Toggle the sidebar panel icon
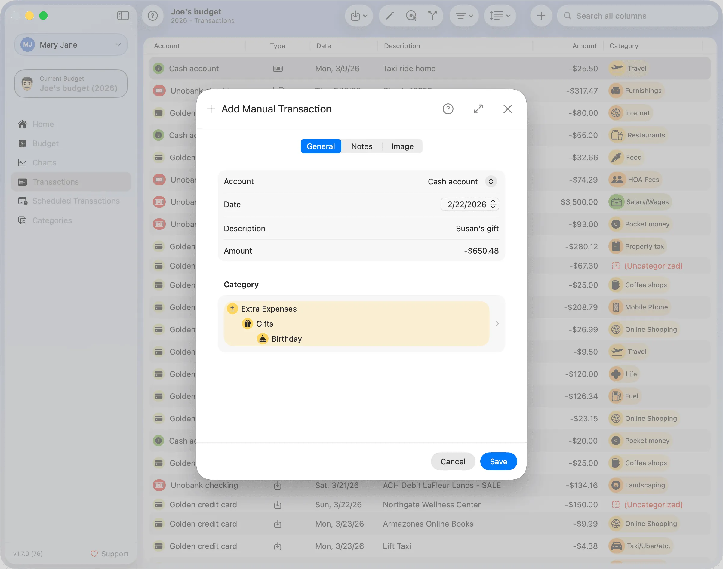Viewport: 723px width, 569px height. tap(123, 16)
